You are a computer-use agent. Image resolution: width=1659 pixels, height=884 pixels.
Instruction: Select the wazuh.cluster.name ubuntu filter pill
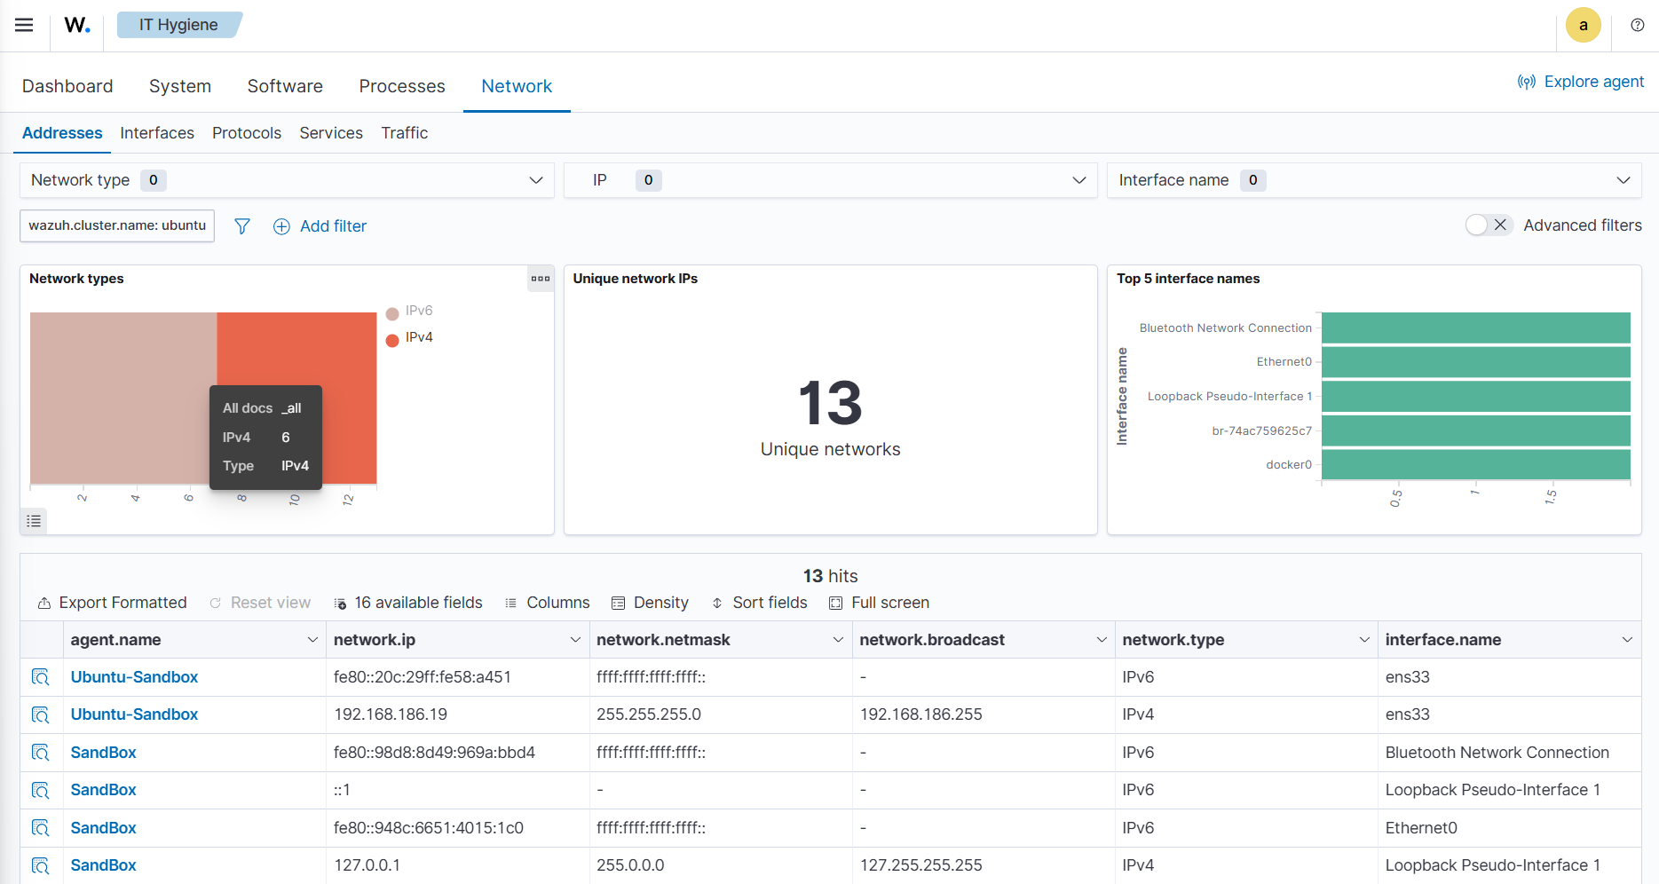116,225
